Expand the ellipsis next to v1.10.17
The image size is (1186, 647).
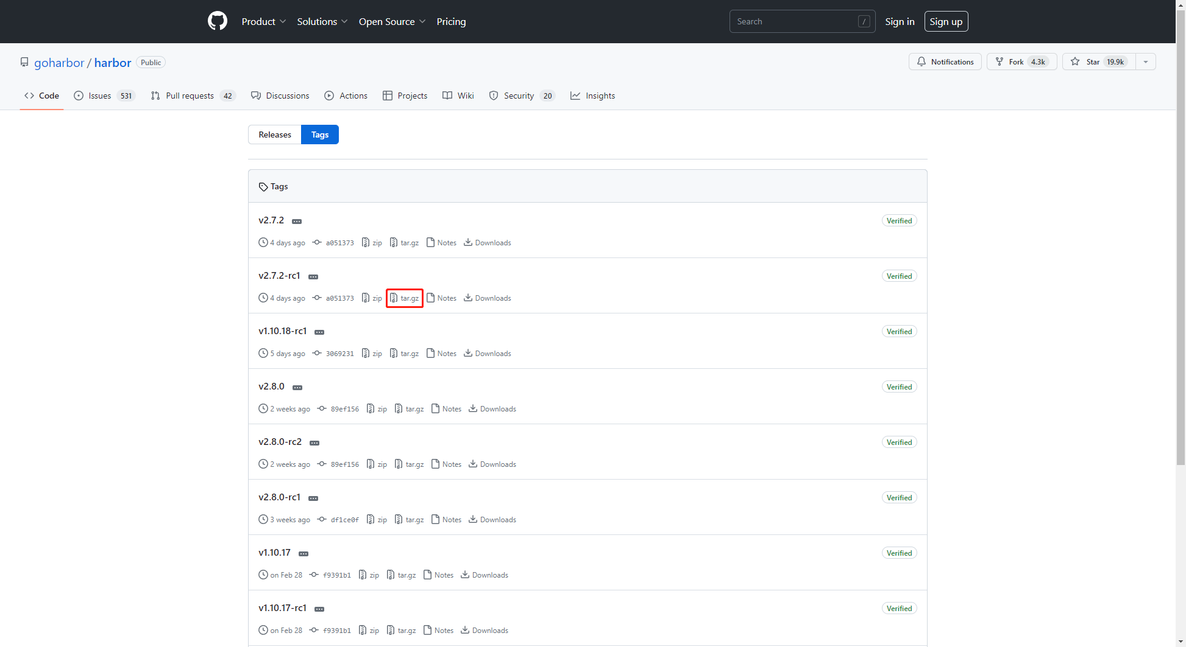tap(304, 554)
